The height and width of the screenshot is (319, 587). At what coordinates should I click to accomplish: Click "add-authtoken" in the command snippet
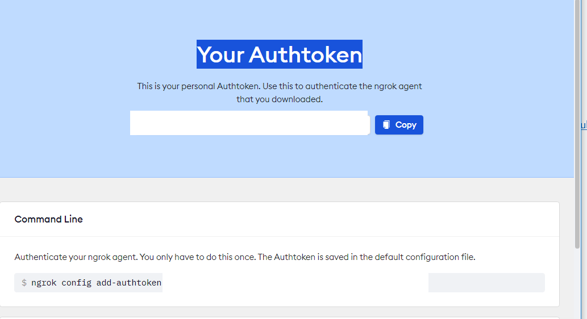coord(128,283)
